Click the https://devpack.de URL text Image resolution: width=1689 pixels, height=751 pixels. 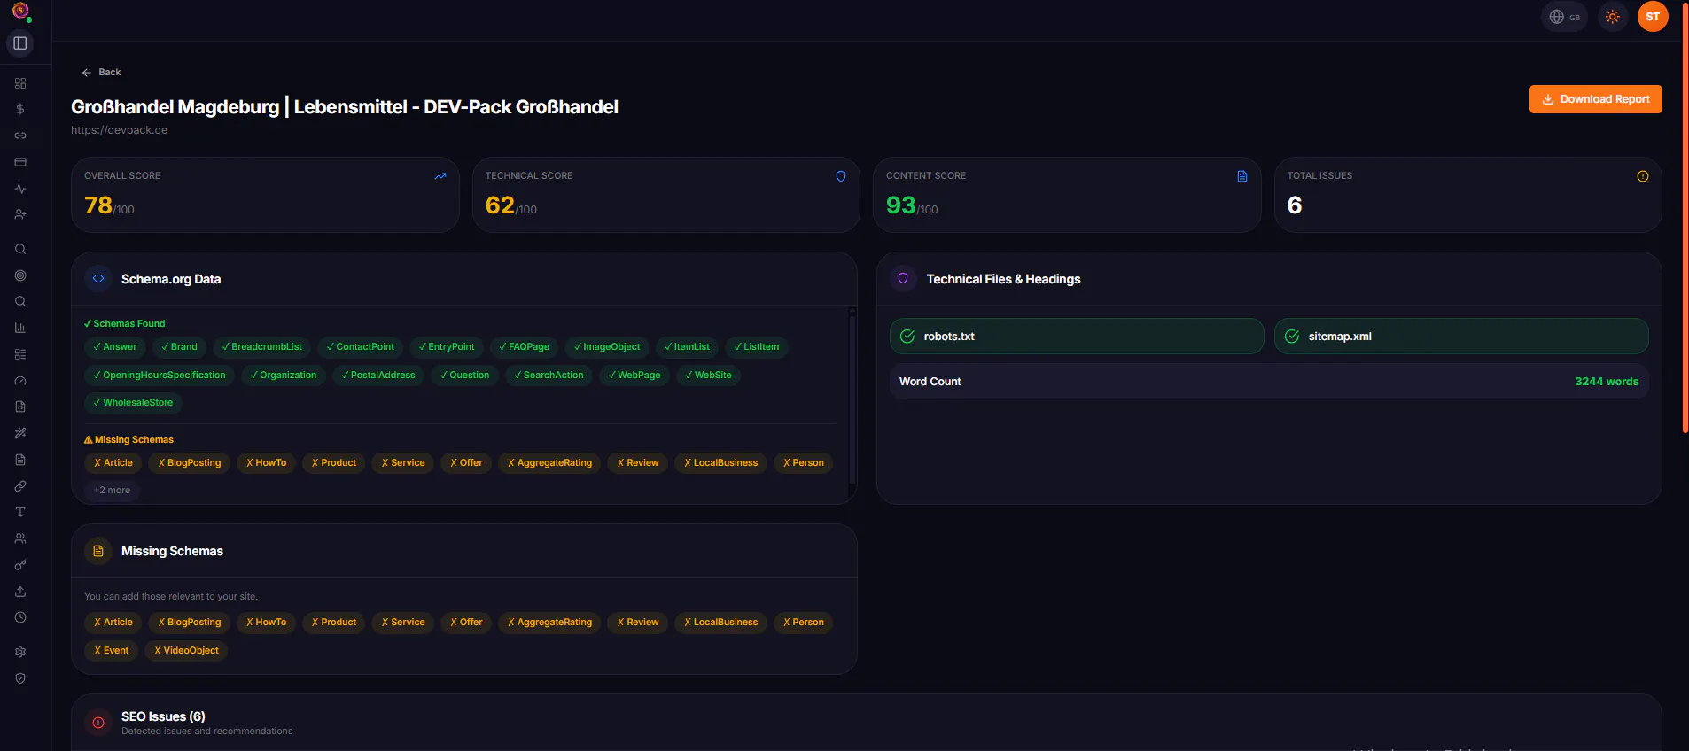click(120, 130)
